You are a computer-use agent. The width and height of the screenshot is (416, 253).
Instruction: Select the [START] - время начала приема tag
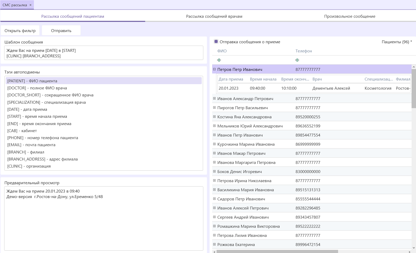[104, 116]
